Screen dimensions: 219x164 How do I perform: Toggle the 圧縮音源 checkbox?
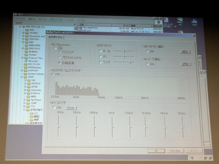[x=59, y=63]
